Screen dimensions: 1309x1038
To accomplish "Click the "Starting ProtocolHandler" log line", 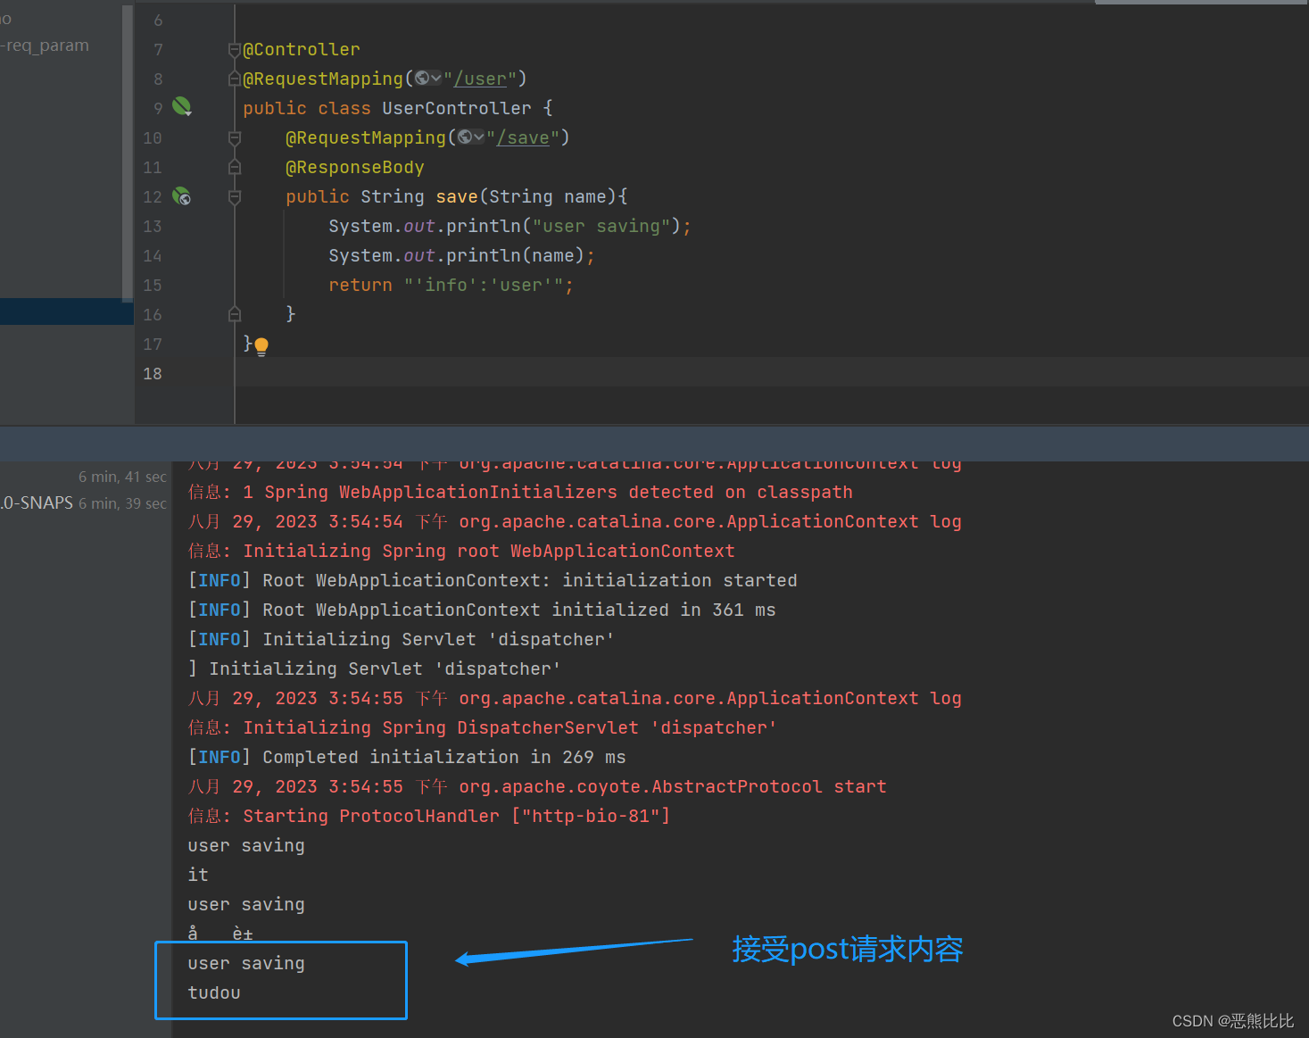I will (x=429, y=816).
